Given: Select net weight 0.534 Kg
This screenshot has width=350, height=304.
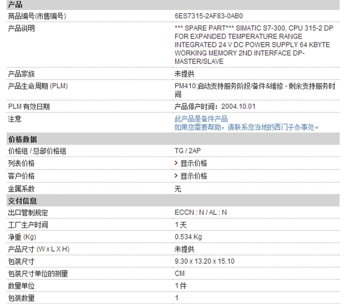Looking at the screenshot, I should tap(188, 237).
